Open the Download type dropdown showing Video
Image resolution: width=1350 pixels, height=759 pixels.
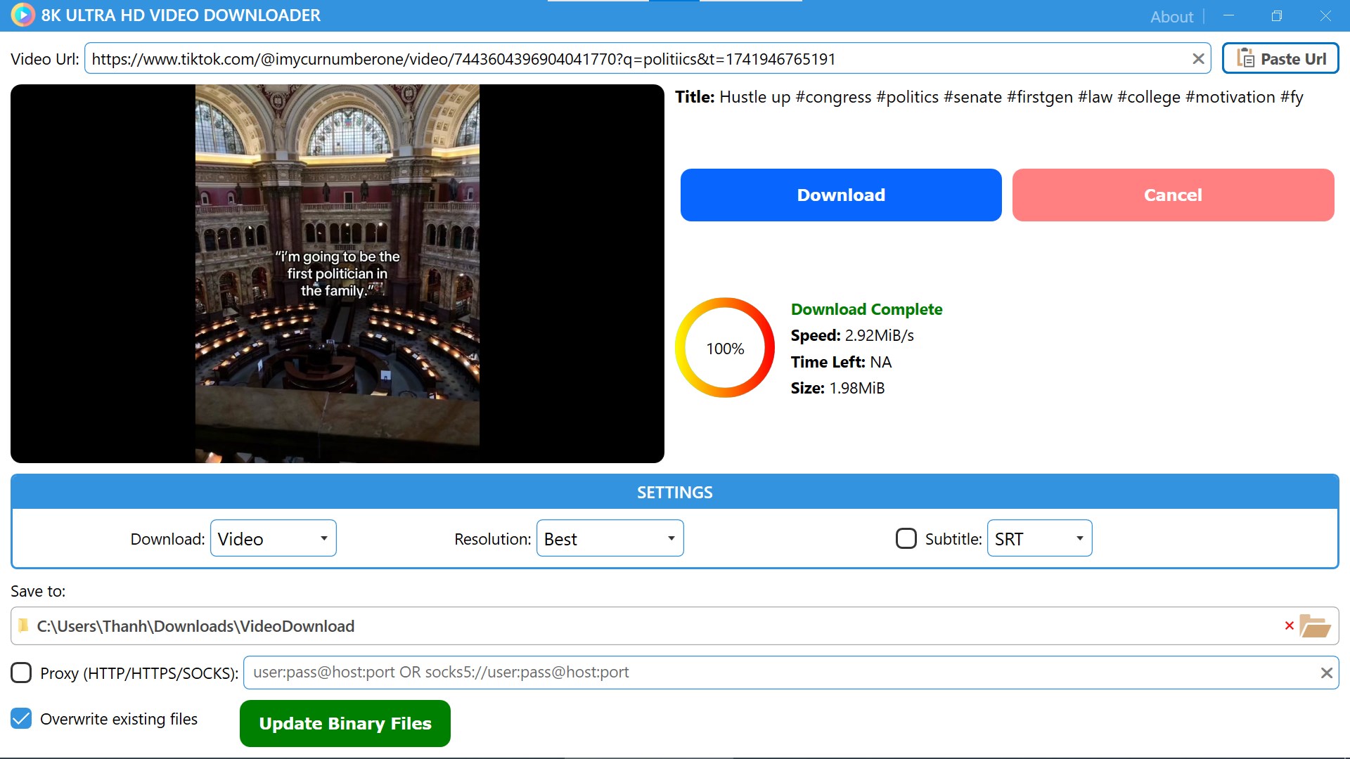click(274, 538)
